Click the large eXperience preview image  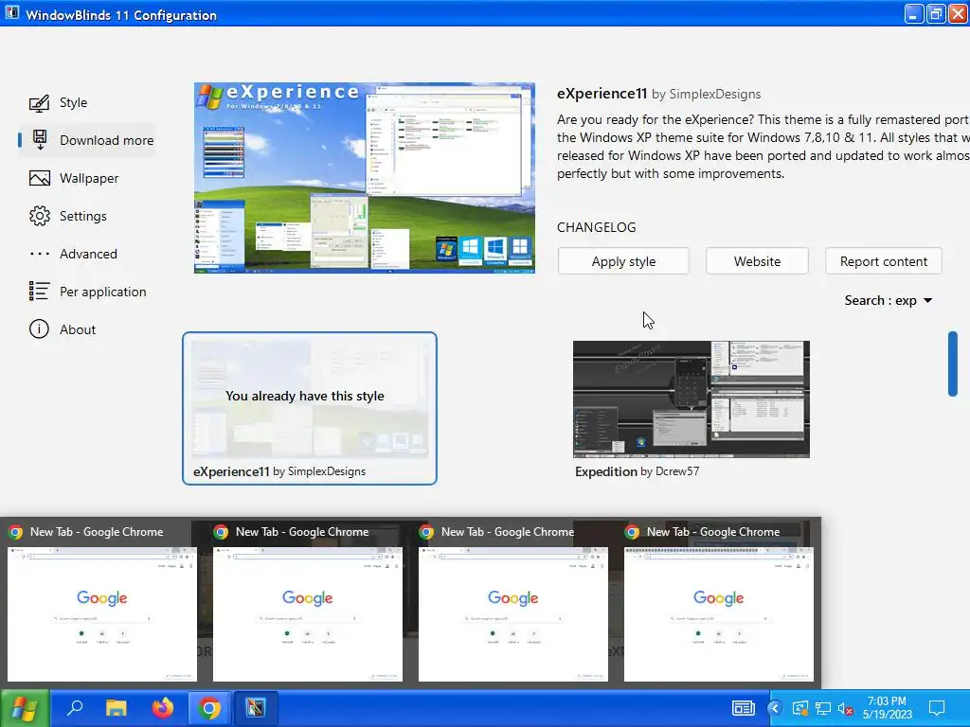365,178
